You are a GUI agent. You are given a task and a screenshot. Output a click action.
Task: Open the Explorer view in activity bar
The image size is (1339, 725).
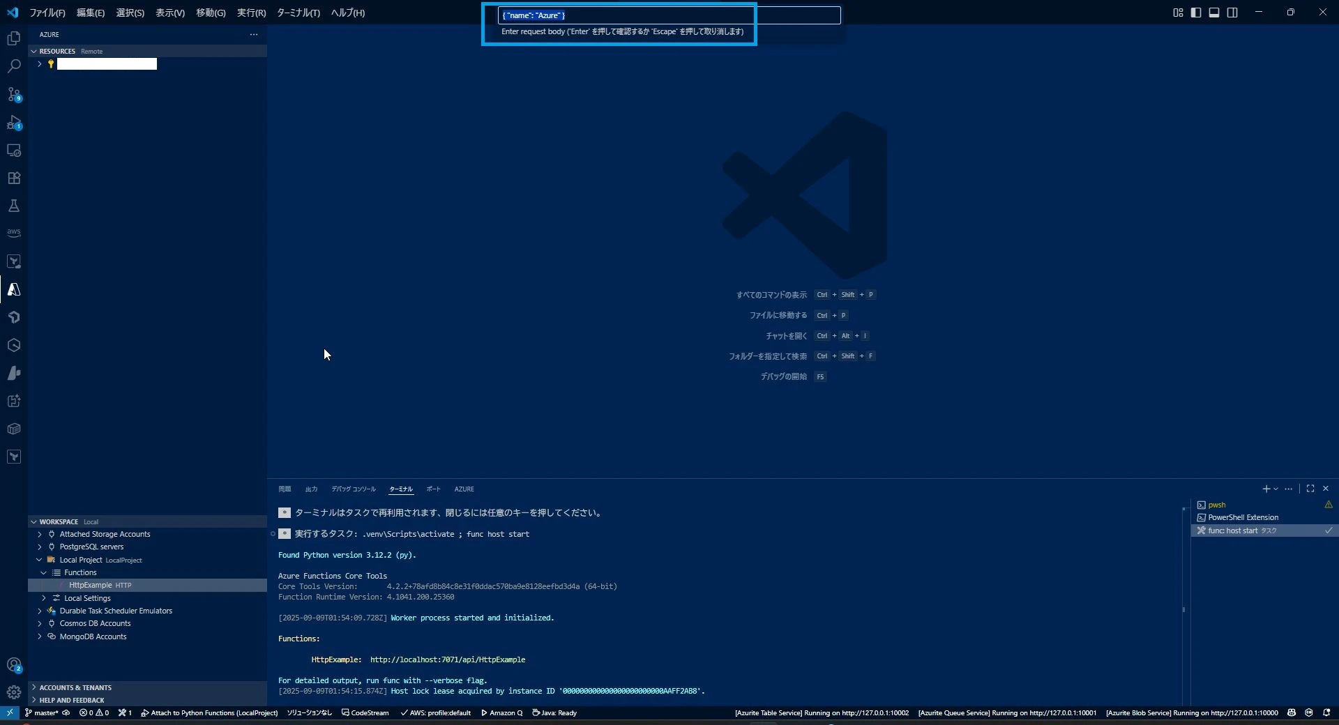click(x=14, y=38)
